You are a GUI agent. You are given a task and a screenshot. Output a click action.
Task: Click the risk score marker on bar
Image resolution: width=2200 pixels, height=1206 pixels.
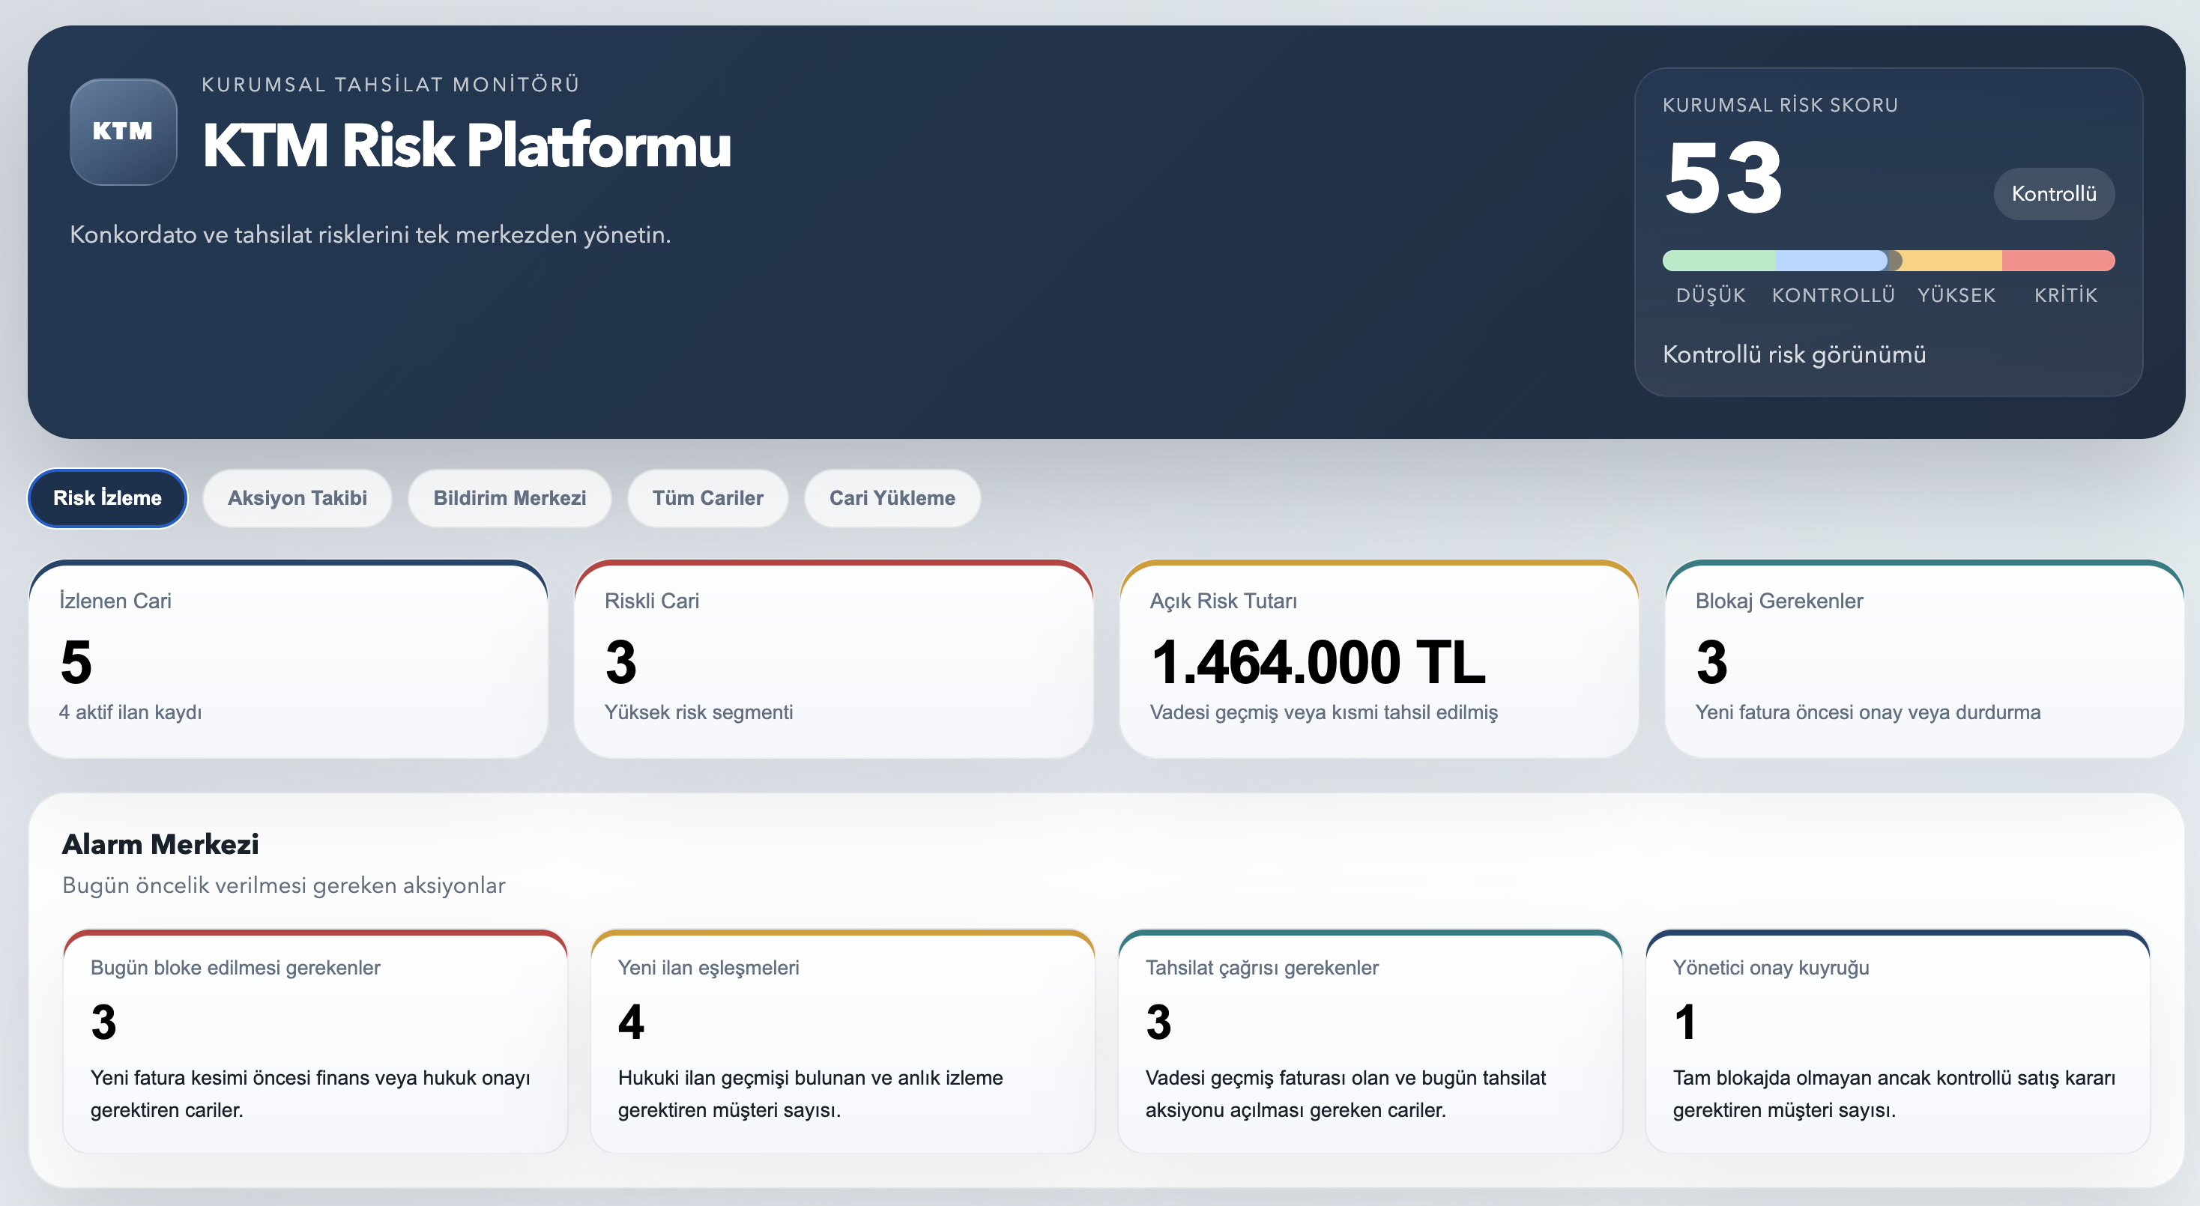[x=1894, y=261]
